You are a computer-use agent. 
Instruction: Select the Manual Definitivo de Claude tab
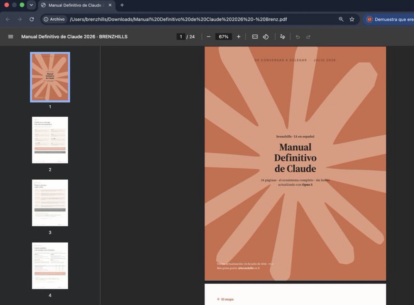coord(76,5)
